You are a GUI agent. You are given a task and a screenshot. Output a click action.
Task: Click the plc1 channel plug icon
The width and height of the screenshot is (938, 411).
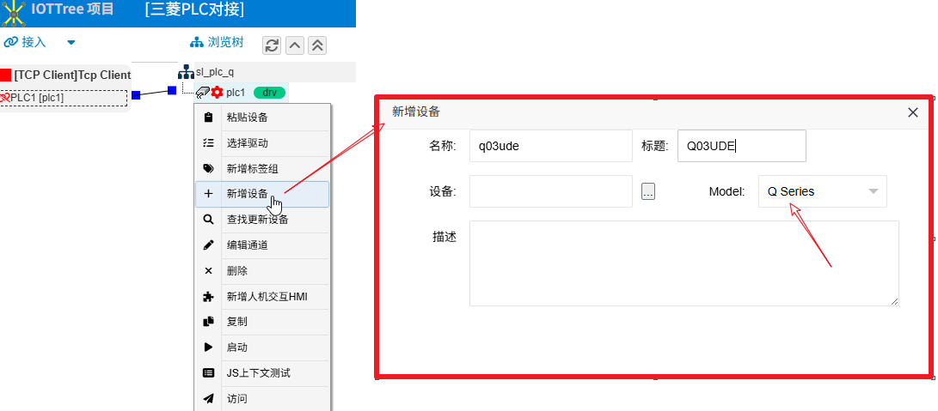pos(203,93)
